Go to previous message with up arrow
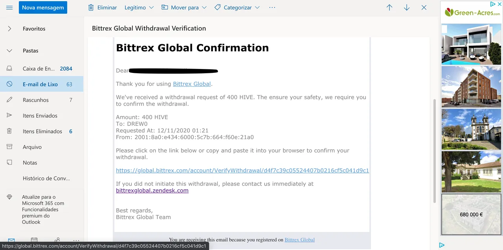Viewport: 503px width, 250px height. (389, 7)
